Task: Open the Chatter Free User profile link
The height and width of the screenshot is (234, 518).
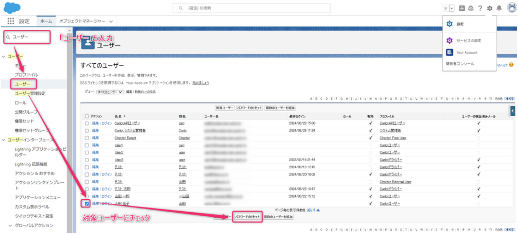Action: coord(393,138)
